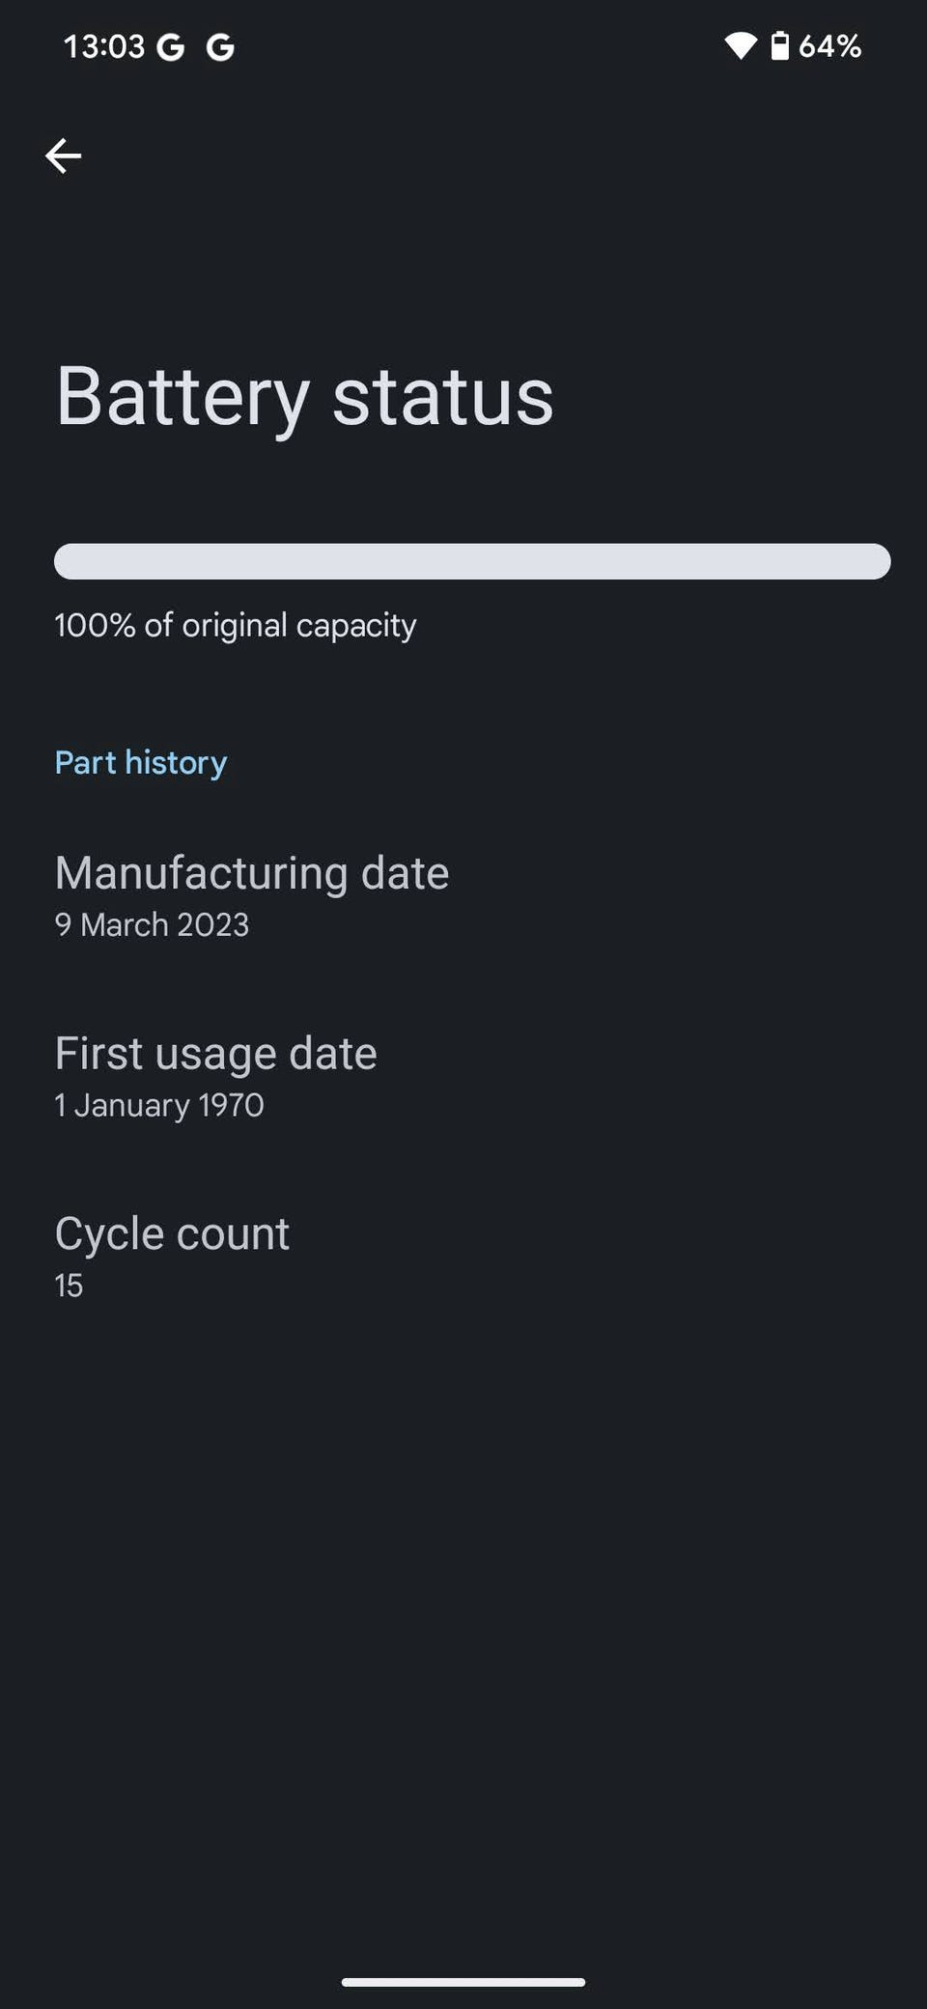Select the Part history section header
This screenshot has width=927, height=2009.
(141, 762)
